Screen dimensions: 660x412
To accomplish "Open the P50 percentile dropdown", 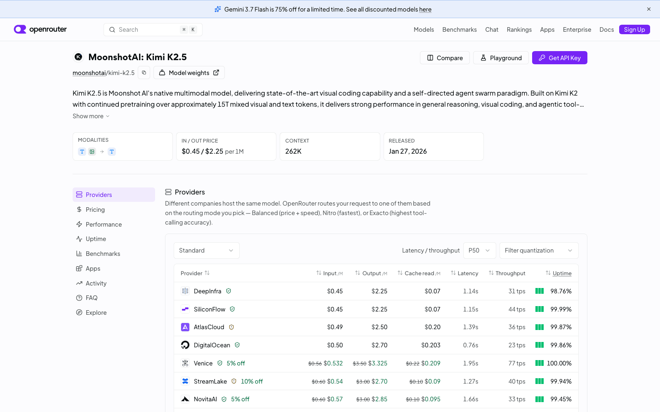I will [479, 250].
